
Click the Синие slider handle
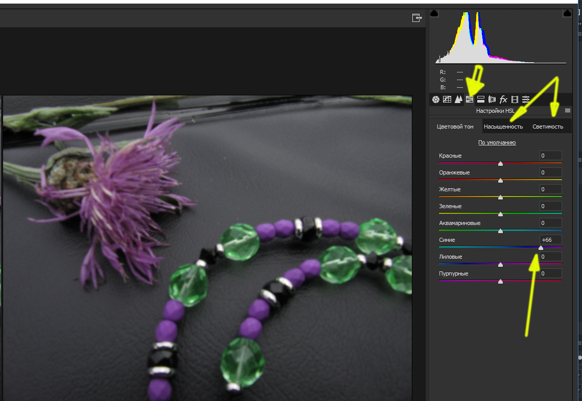[x=541, y=248]
